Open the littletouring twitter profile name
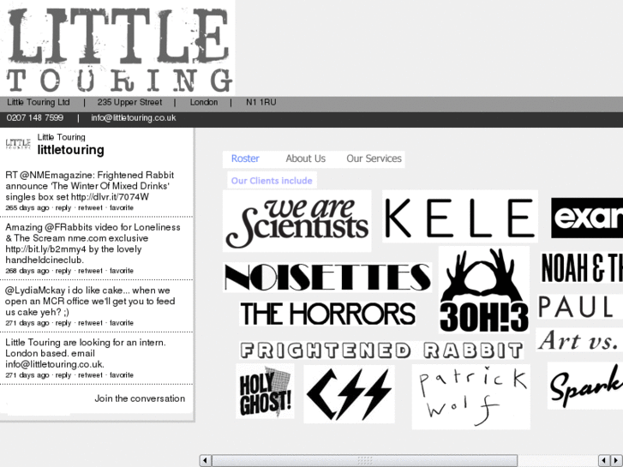Viewport: 623px width, 467px height. (71, 150)
